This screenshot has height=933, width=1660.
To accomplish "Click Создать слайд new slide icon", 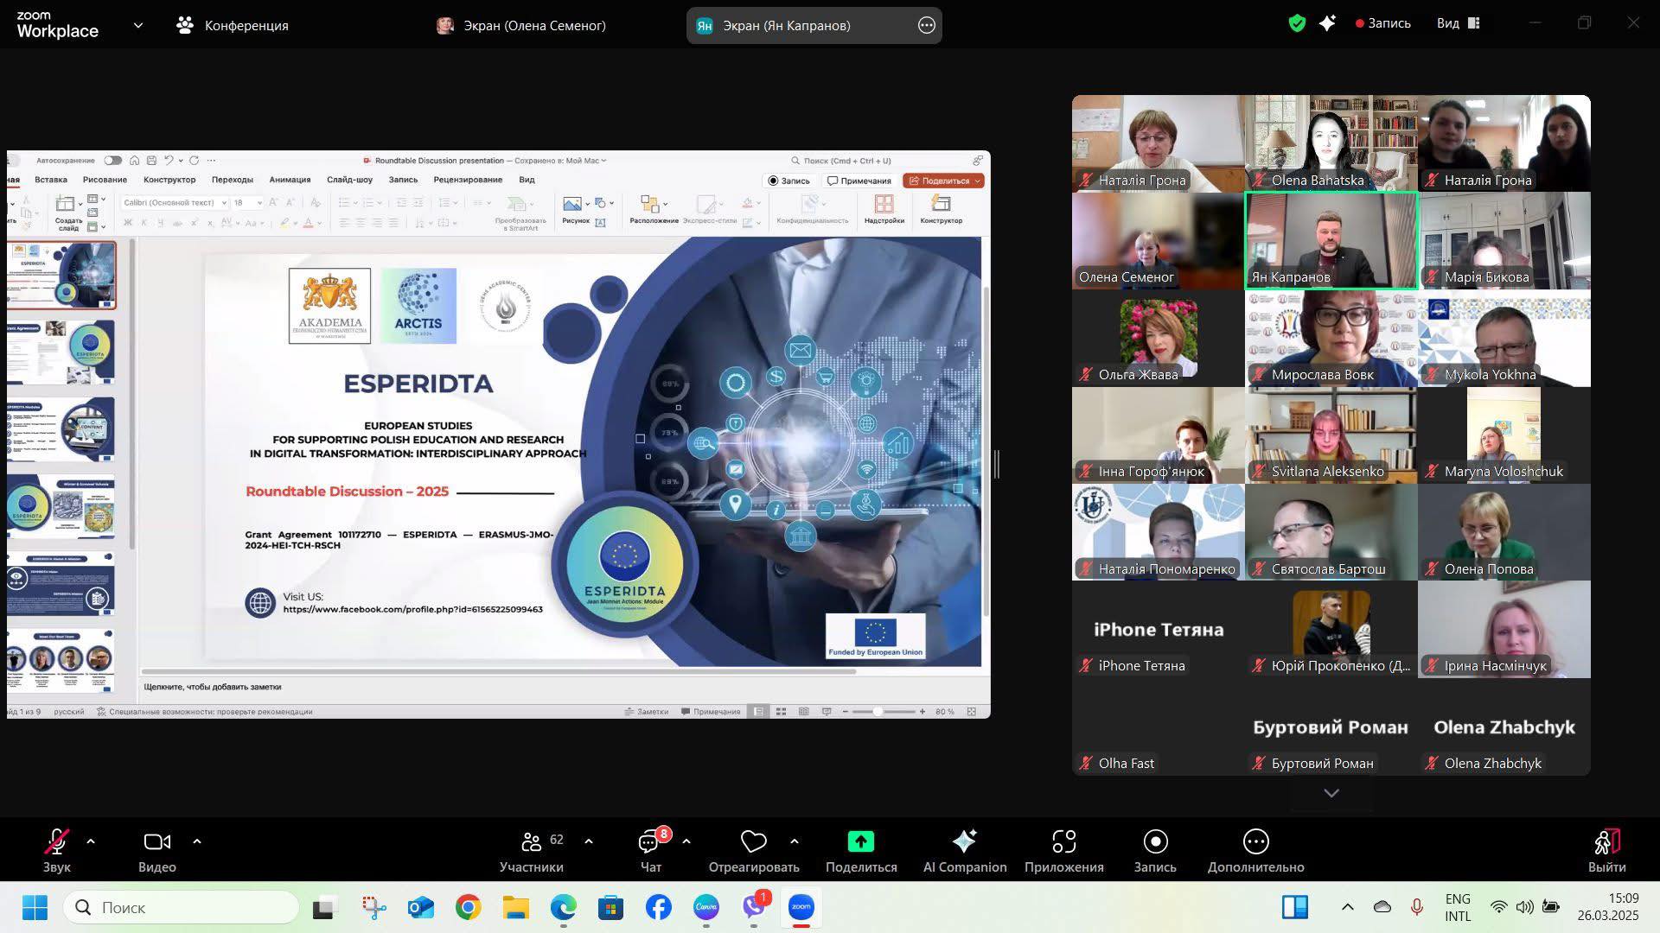I will coord(66,204).
